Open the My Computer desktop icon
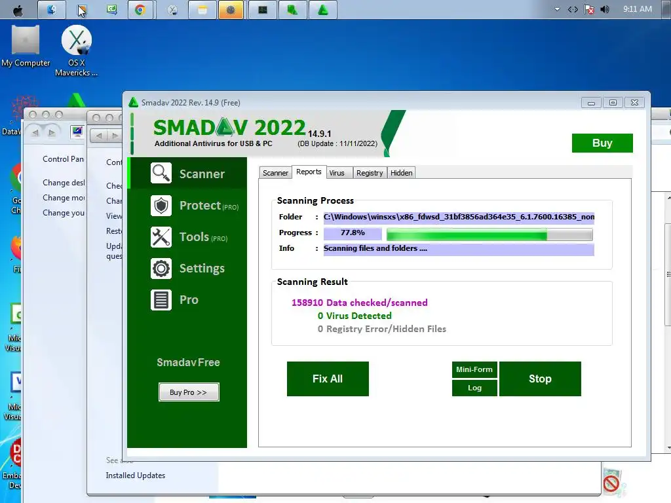Viewport: 671px width, 503px height. point(26,47)
